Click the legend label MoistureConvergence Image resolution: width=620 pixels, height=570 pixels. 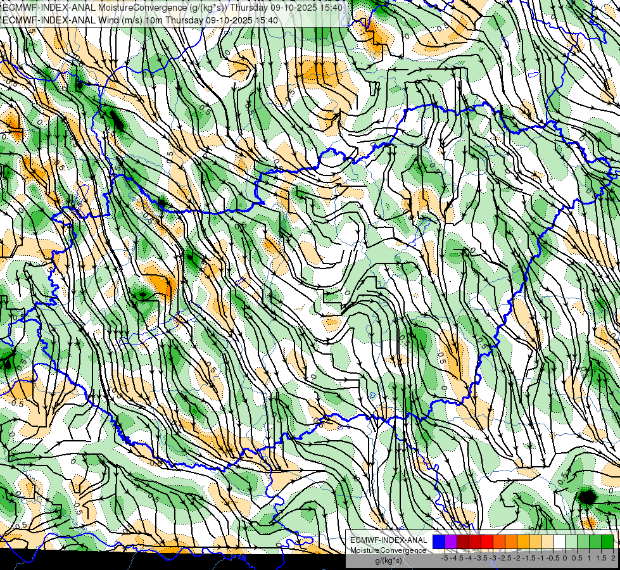388,550
